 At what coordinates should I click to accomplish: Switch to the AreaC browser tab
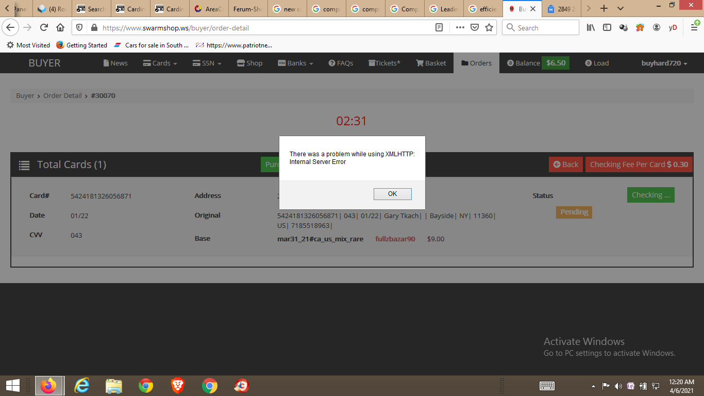pyautogui.click(x=209, y=9)
